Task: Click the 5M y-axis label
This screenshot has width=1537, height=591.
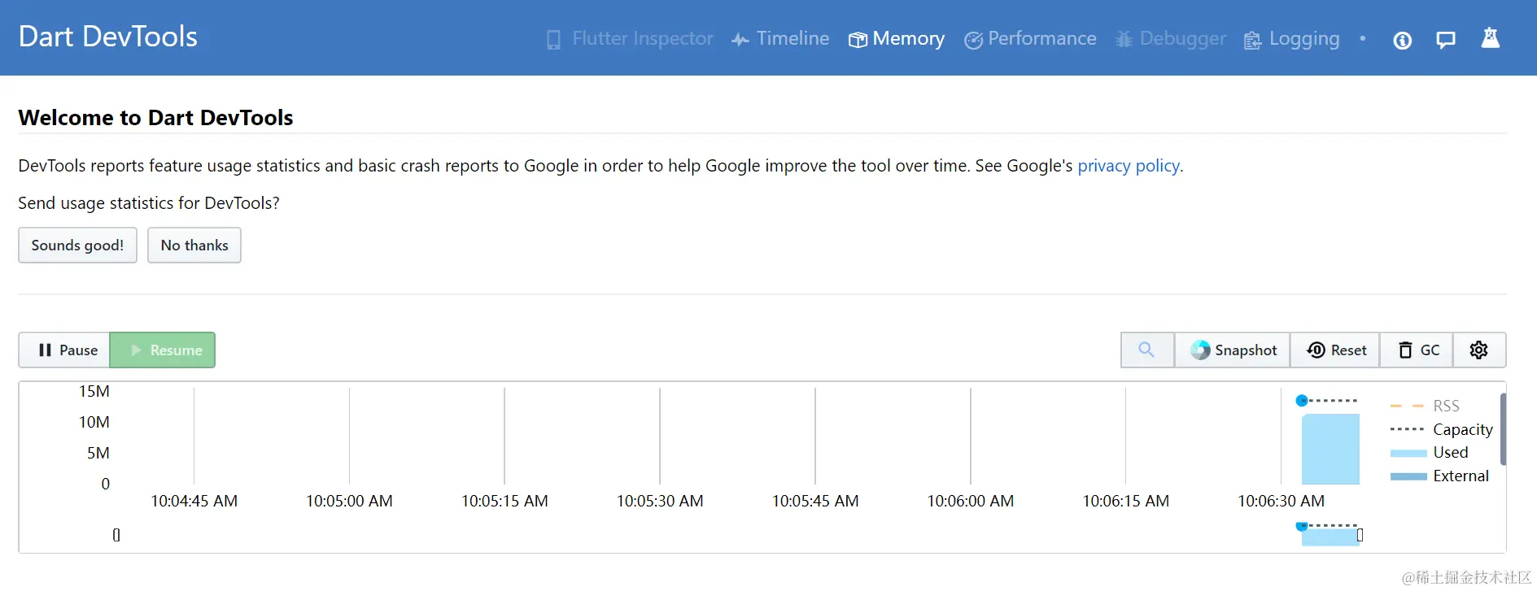Action: tap(98, 454)
